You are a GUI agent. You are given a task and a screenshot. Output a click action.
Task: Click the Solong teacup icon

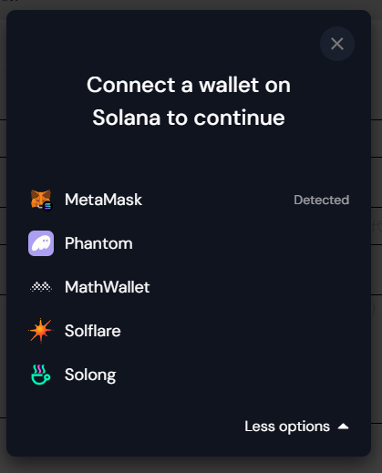pyautogui.click(x=41, y=375)
